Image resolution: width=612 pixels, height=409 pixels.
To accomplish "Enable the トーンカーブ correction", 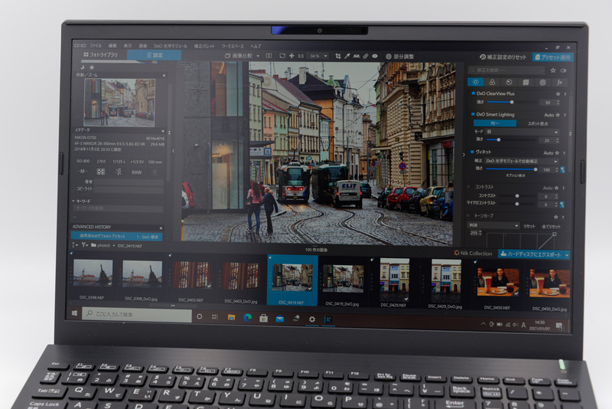I will [x=469, y=215].
